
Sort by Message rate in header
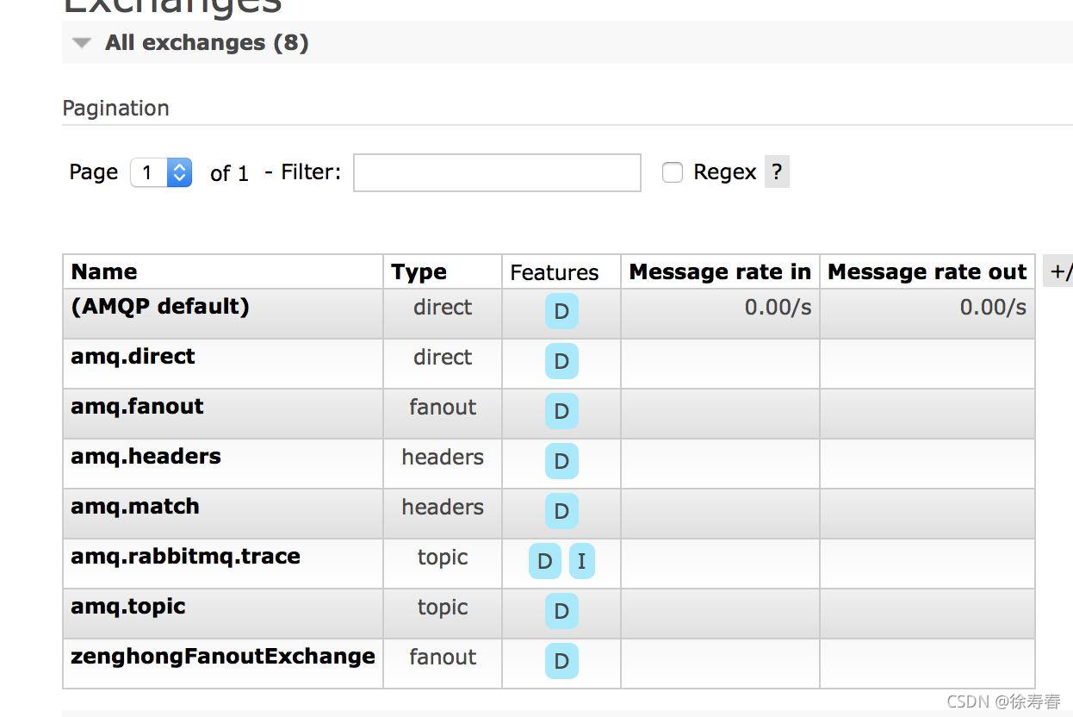720,272
